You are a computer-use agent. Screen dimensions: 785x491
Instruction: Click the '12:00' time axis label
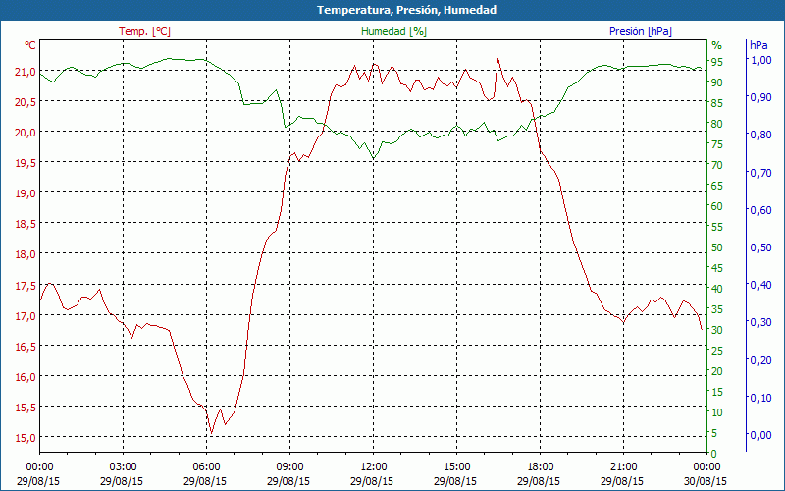point(373,467)
